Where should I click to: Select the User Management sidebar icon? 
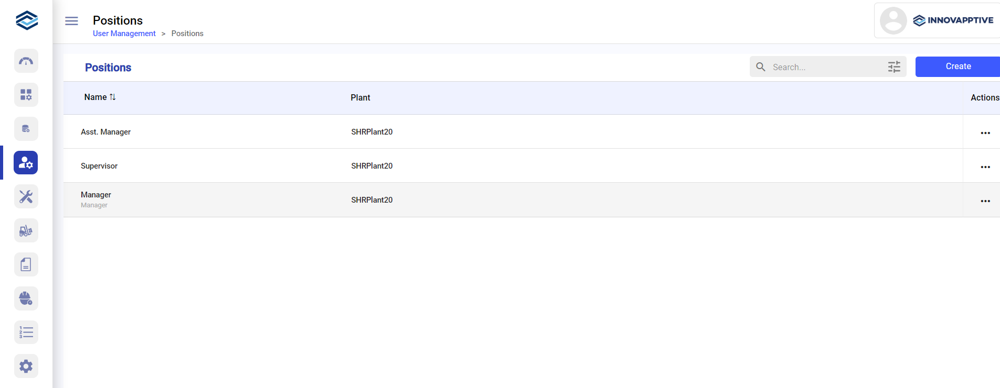point(26,163)
